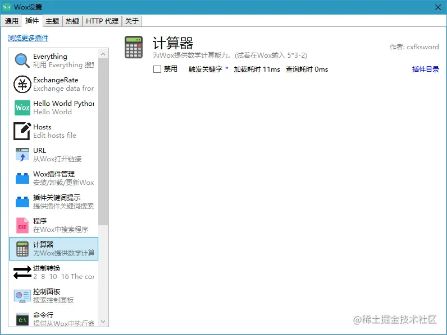Image resolution: width=447 pixels, height=335 pixels.
Task: Select the Hosts plugin title
Action: (x=42, y=127)
